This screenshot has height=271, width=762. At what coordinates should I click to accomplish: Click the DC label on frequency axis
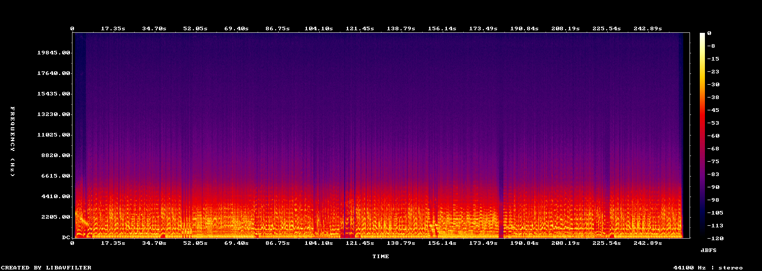click(x=66, y=238)
